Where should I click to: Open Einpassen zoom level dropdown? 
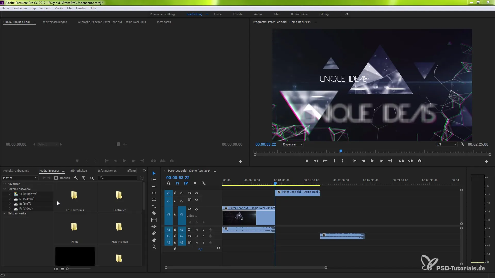coord(292,144)
